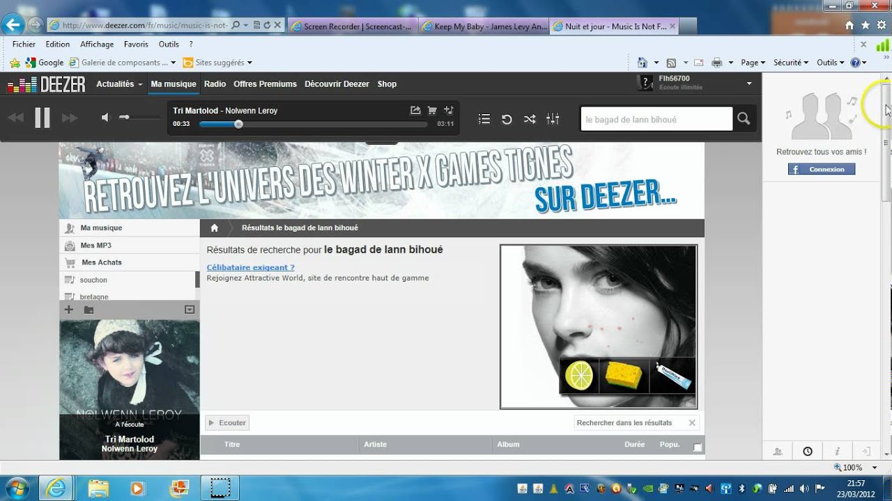Screen dimensions: 892x501
Task: Click the home breadcrumb icon
Action: pyautogui.click(x=215, y=228)
